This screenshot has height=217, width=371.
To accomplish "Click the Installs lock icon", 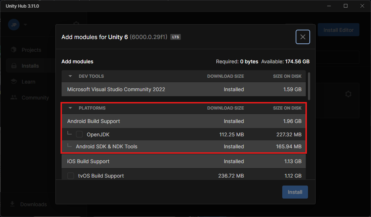I will 14,66.
